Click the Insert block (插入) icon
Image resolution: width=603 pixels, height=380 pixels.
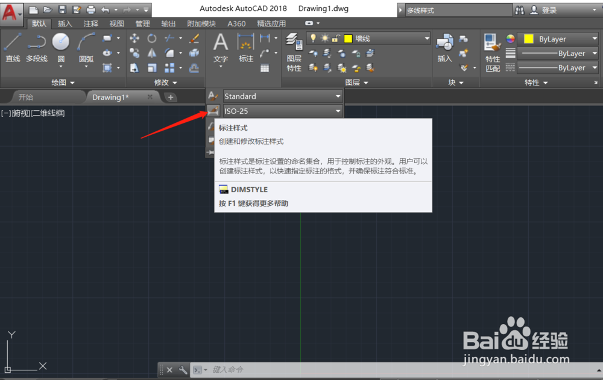point(444,48)
